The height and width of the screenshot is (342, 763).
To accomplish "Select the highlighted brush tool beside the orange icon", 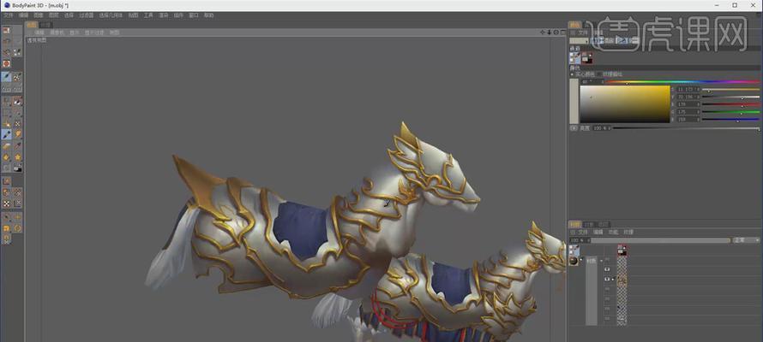I will click(6, 134).
